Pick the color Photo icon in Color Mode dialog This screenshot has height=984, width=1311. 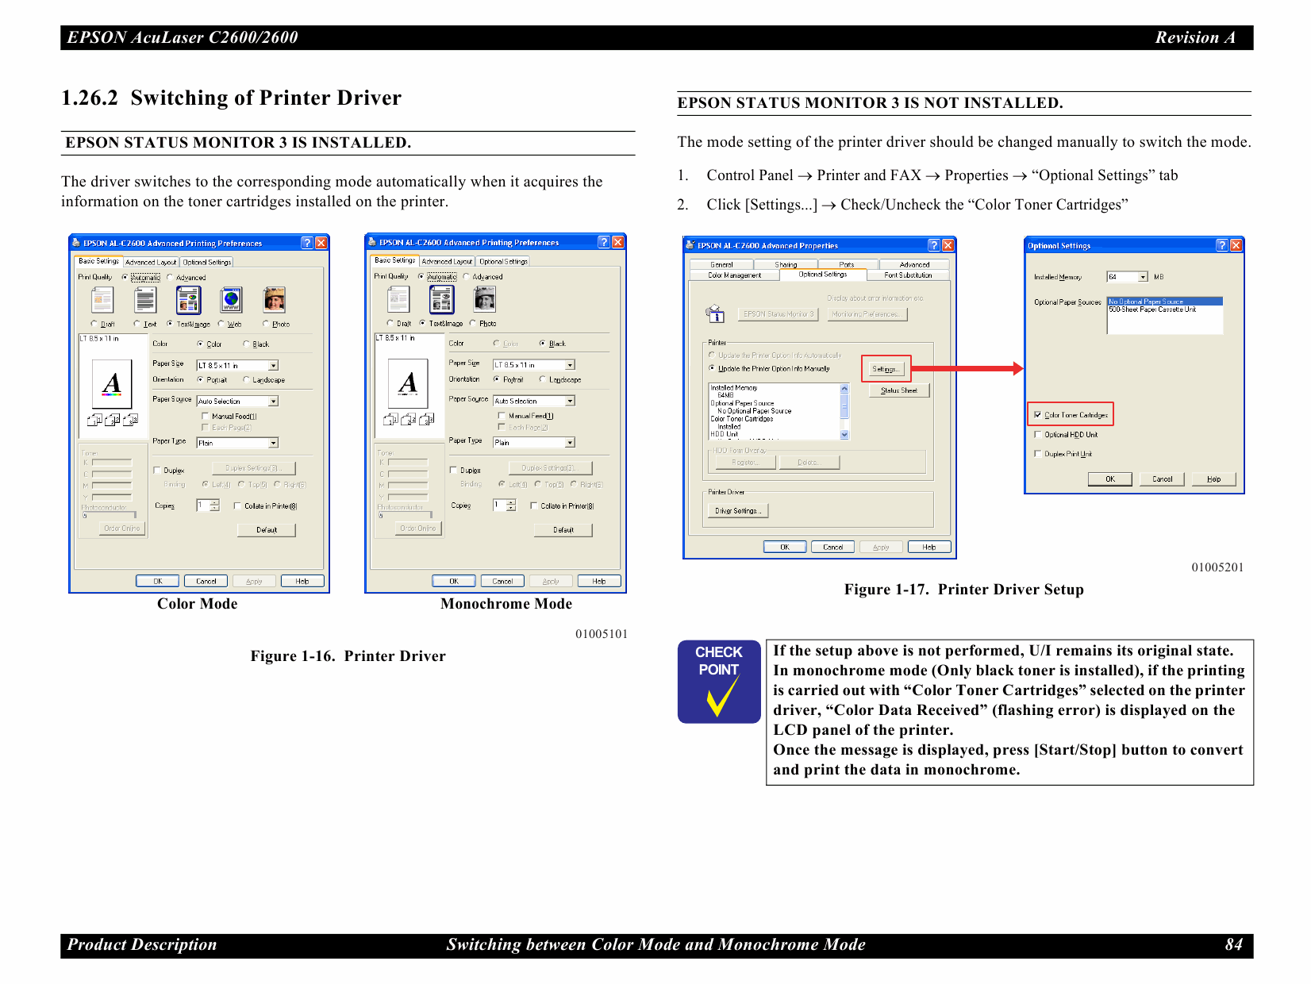click(274, 301)
